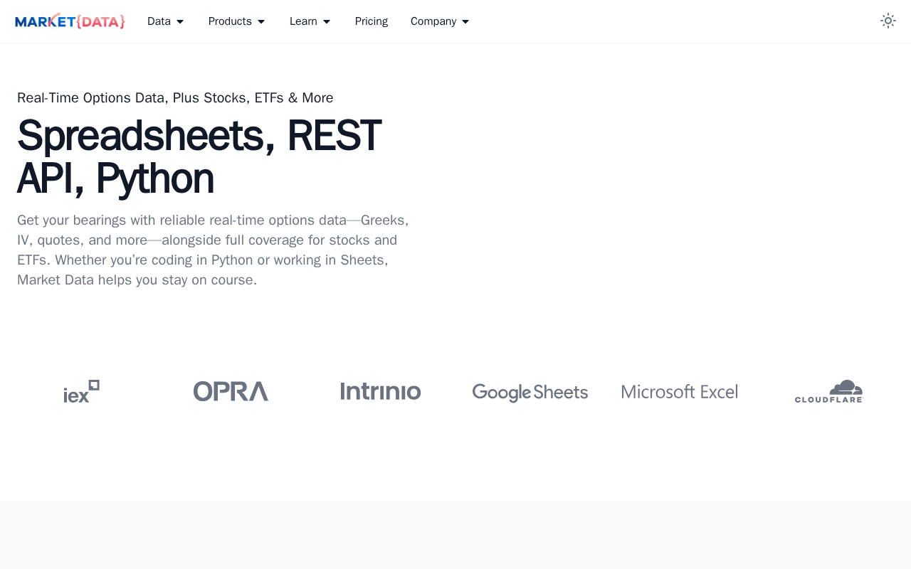
Task: Click the "Get your bearings" description paragraph
Action: (214, 250)
